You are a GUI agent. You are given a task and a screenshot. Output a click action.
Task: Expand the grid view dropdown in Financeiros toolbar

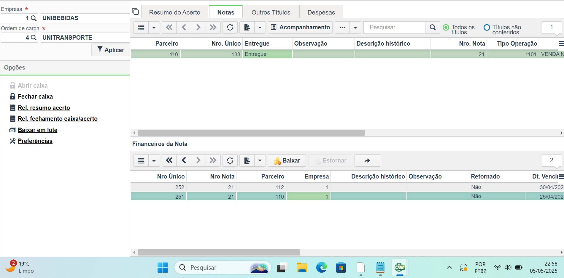coord(154,160)
